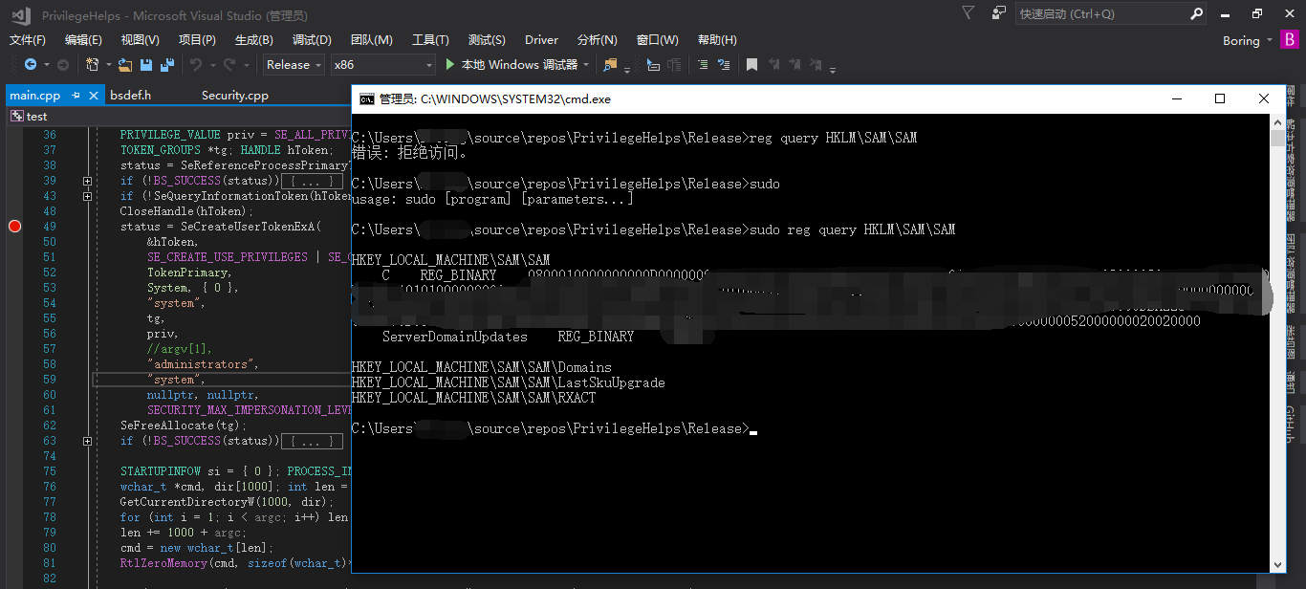This screenshot has height=589, width=1306.
Task: Switch to the bsdef.h tab
Action: click(x=131, y=95)
